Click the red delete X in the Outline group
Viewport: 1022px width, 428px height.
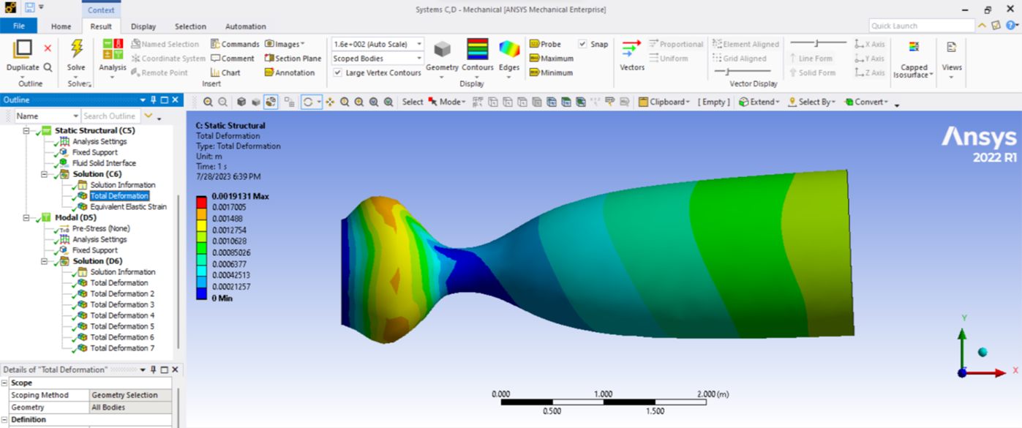tap(48, 48)
